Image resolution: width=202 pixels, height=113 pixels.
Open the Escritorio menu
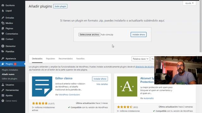pos(10,5)
